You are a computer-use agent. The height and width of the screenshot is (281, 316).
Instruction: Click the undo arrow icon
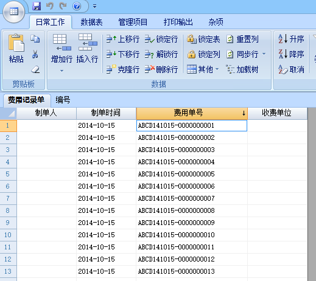tap(50, 6)
